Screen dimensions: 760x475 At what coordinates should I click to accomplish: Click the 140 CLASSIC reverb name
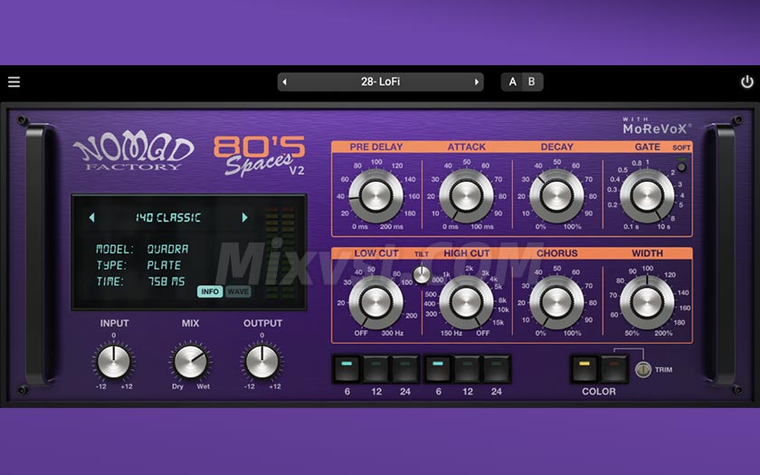pyautogui.click(x=167, y=218)
